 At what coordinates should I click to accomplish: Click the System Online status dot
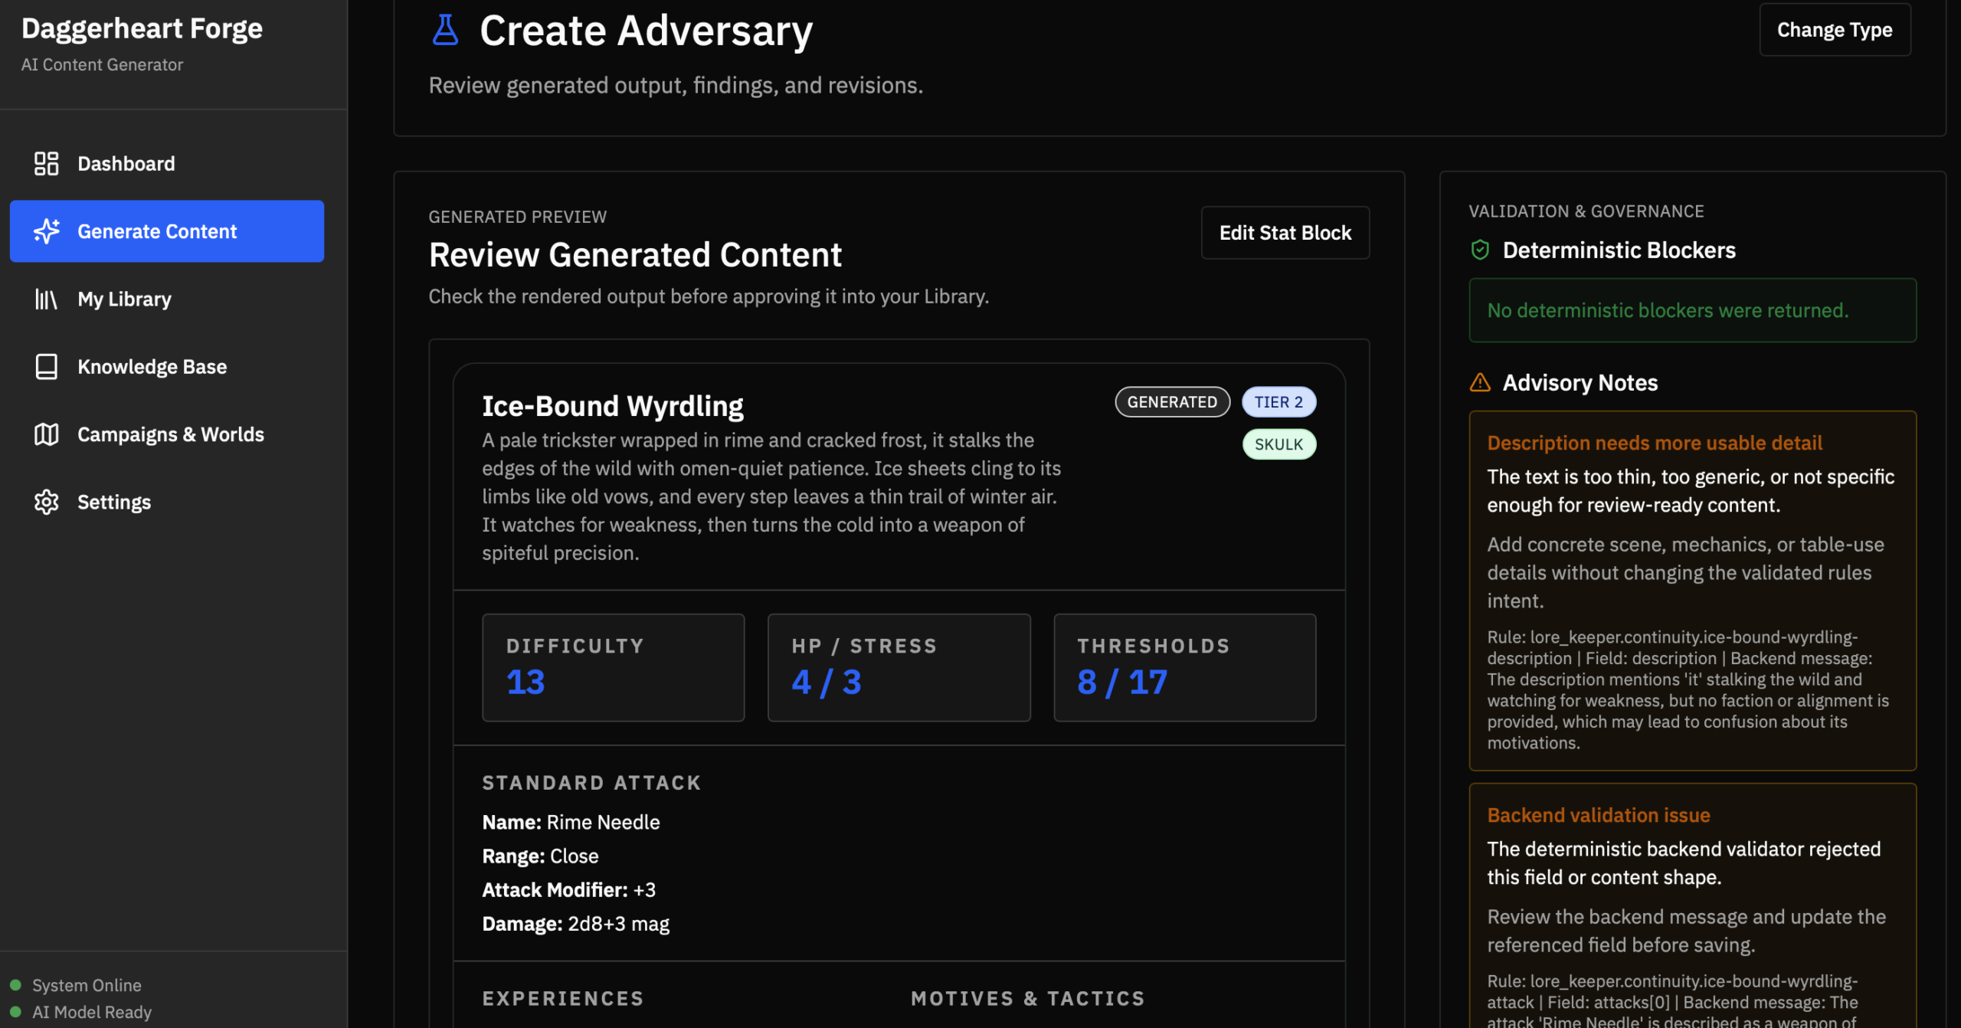click(x=15, y=985)
